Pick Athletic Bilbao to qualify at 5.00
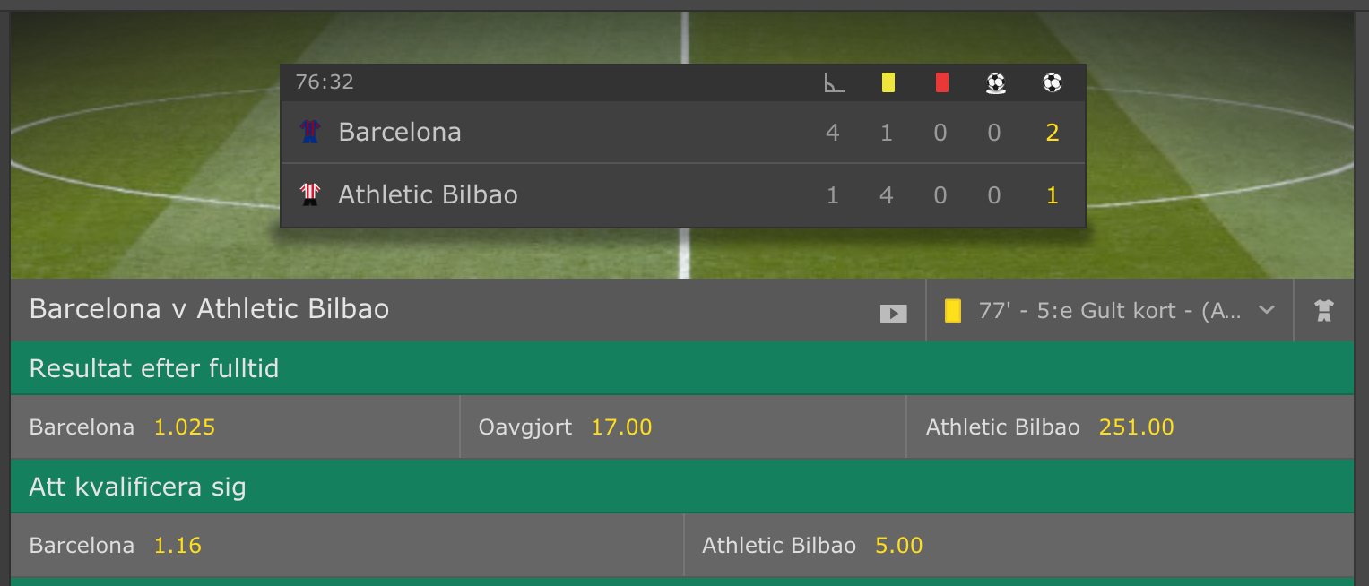 [1019, 546]
